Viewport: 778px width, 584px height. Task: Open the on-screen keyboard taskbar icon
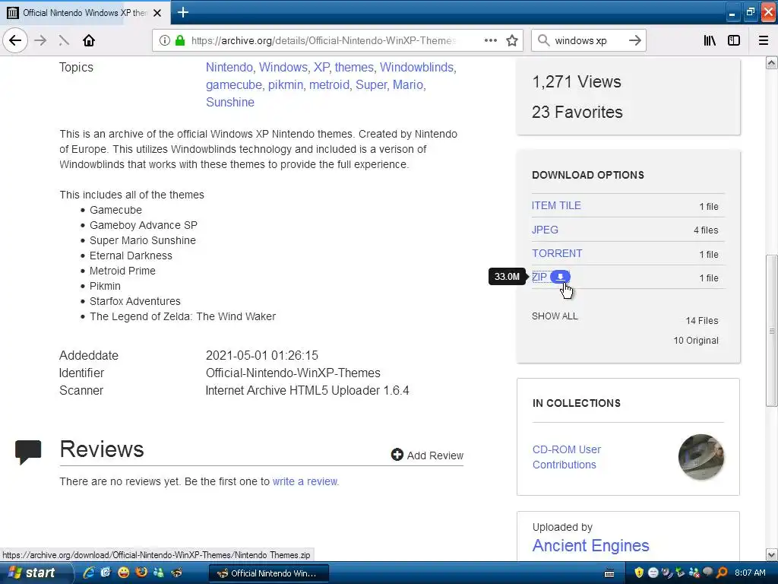pyautogui.click(x=609, y=573)
